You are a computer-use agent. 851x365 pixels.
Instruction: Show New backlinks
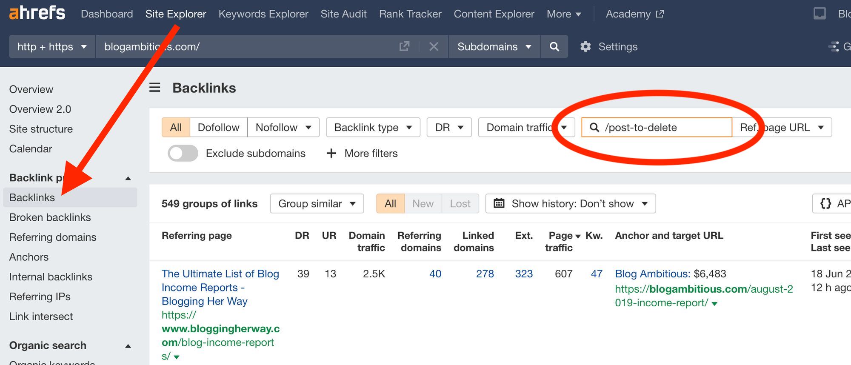click(423, 203)
